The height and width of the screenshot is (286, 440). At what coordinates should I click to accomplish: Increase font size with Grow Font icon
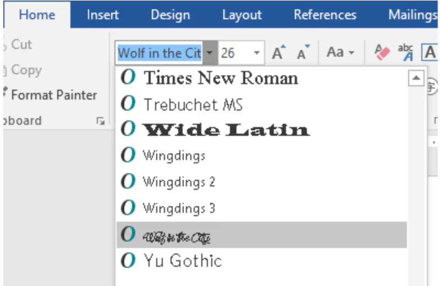click(x=279, y=52)
